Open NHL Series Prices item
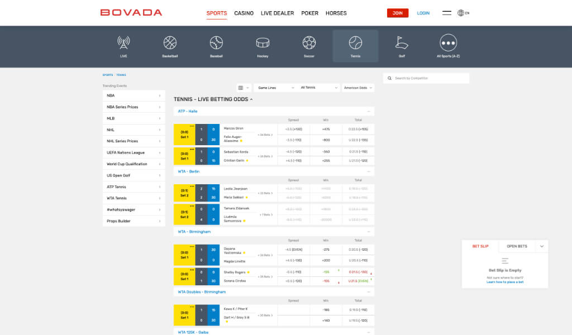The width and height of the screenshot is (572, 335). pos(134,141)
